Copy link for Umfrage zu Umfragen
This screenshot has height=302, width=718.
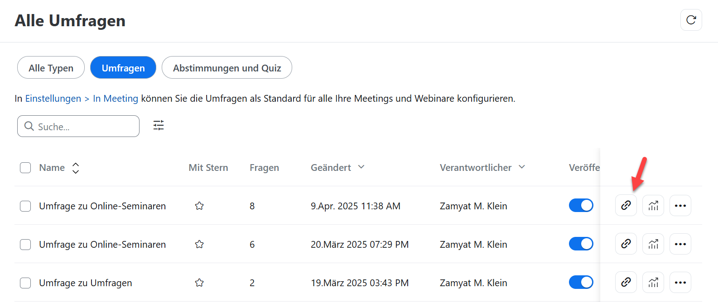pyautogui.click(x=626, y=282)
